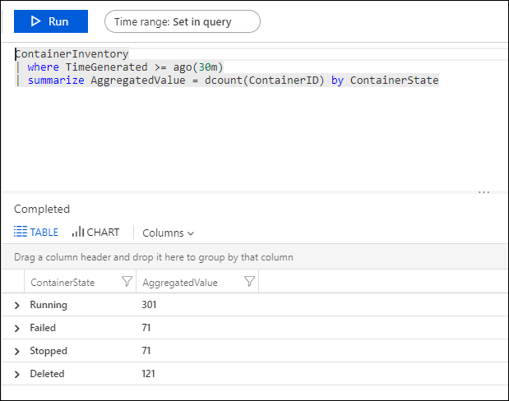The image size is (509, 401).
Task: Switch to the TABLE view tab
Action: pyautogui.click(x=36, y=233)
